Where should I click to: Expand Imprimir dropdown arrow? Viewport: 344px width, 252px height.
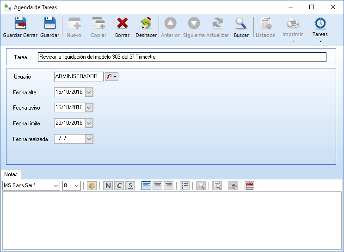coord(293,42)
